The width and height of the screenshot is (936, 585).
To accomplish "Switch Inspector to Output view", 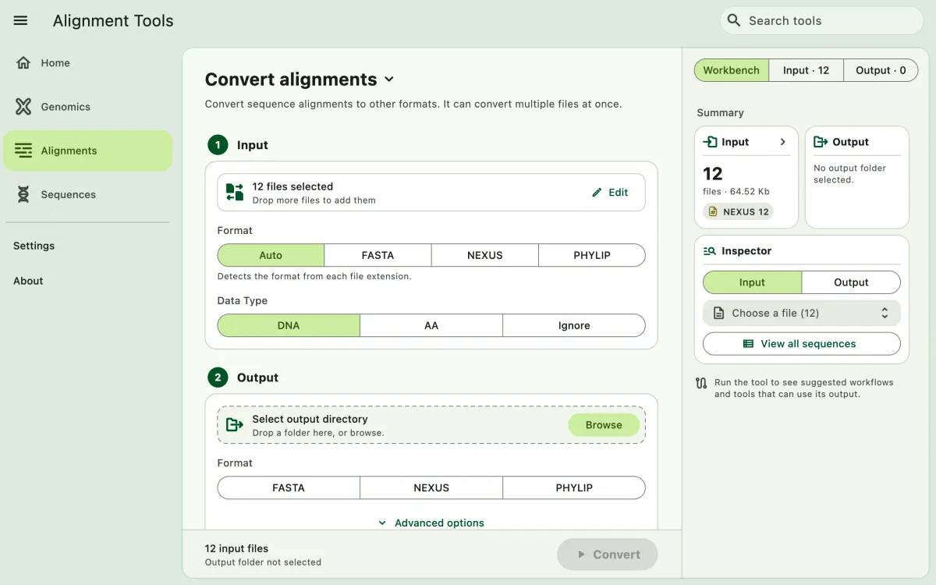I will pyautogui.click(x=851, y=282).
